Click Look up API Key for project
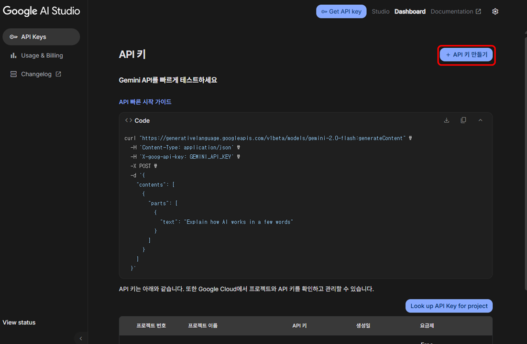 click(449, 306)
